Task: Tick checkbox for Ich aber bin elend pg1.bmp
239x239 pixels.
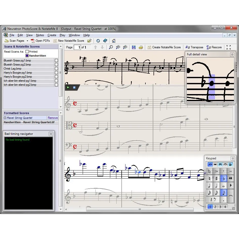Action: point(56,81)
